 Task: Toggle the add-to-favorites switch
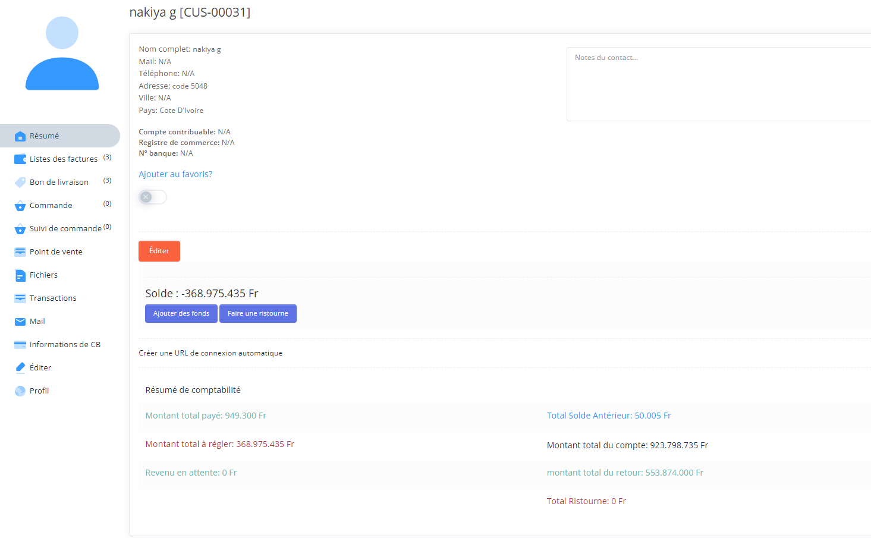[x=153, y=197]
